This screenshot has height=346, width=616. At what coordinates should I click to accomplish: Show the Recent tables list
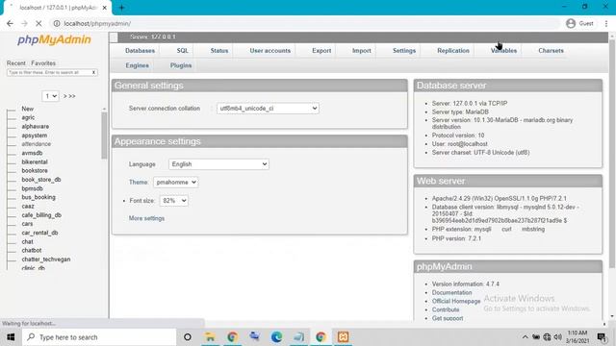click(15, 63)
